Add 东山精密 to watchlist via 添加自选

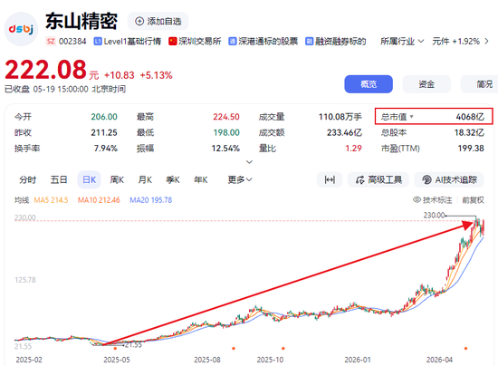[158, 21]
